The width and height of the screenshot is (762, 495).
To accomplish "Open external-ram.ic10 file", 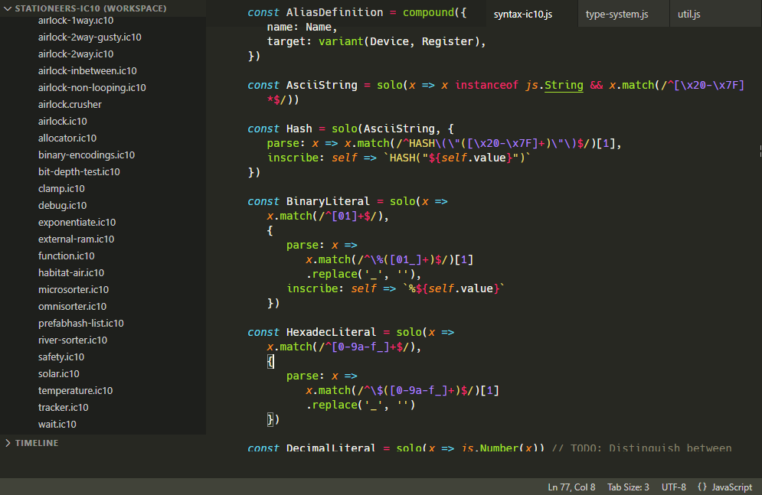I will (x=77, y=239).
